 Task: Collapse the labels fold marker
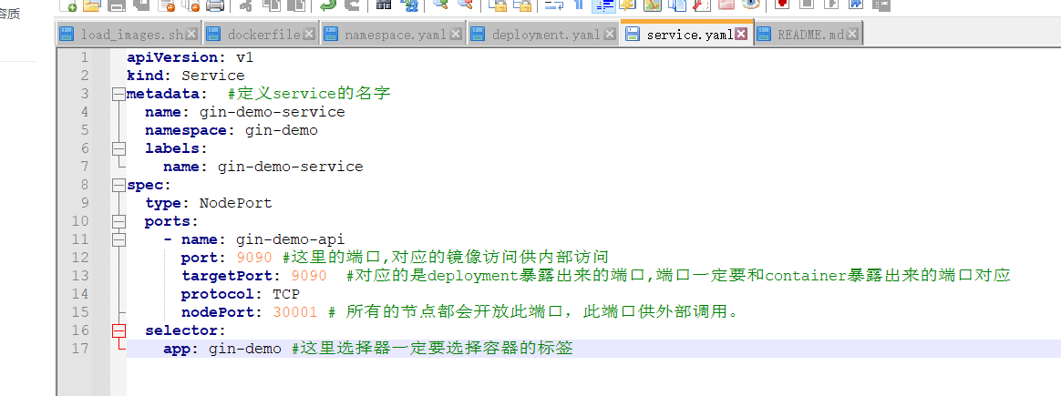coord(119,148)
